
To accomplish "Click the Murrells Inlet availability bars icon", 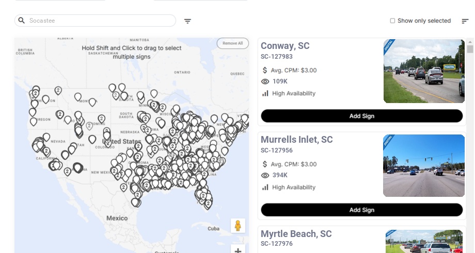I will click(265, 187).
